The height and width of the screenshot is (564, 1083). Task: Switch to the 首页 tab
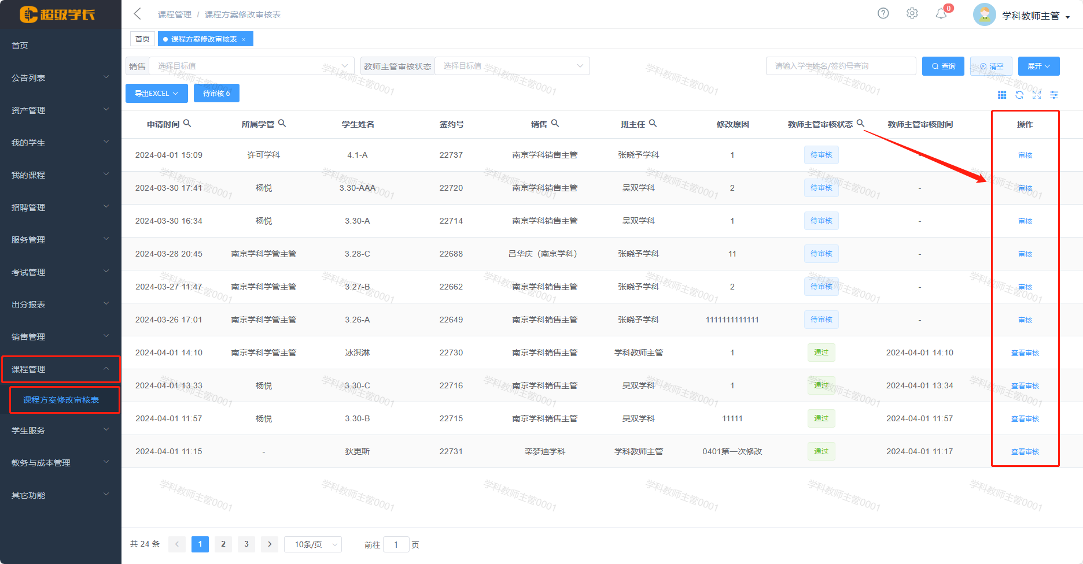point(142,38)
